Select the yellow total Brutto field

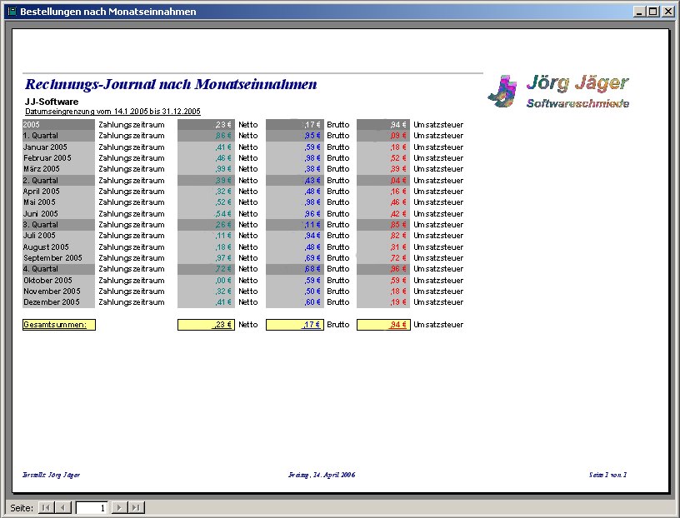click(294, 325)
